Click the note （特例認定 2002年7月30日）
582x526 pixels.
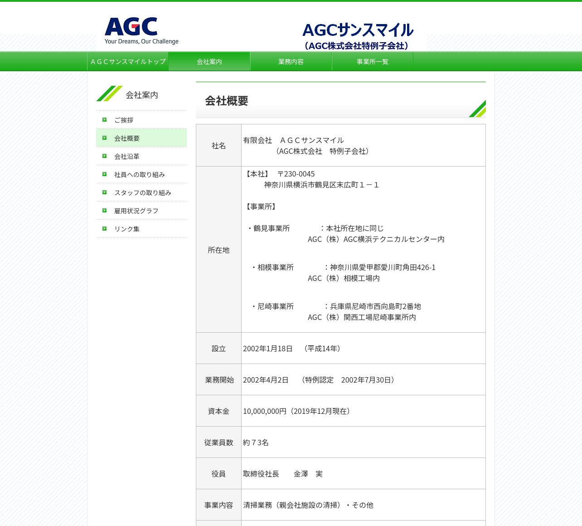point(348,380)
